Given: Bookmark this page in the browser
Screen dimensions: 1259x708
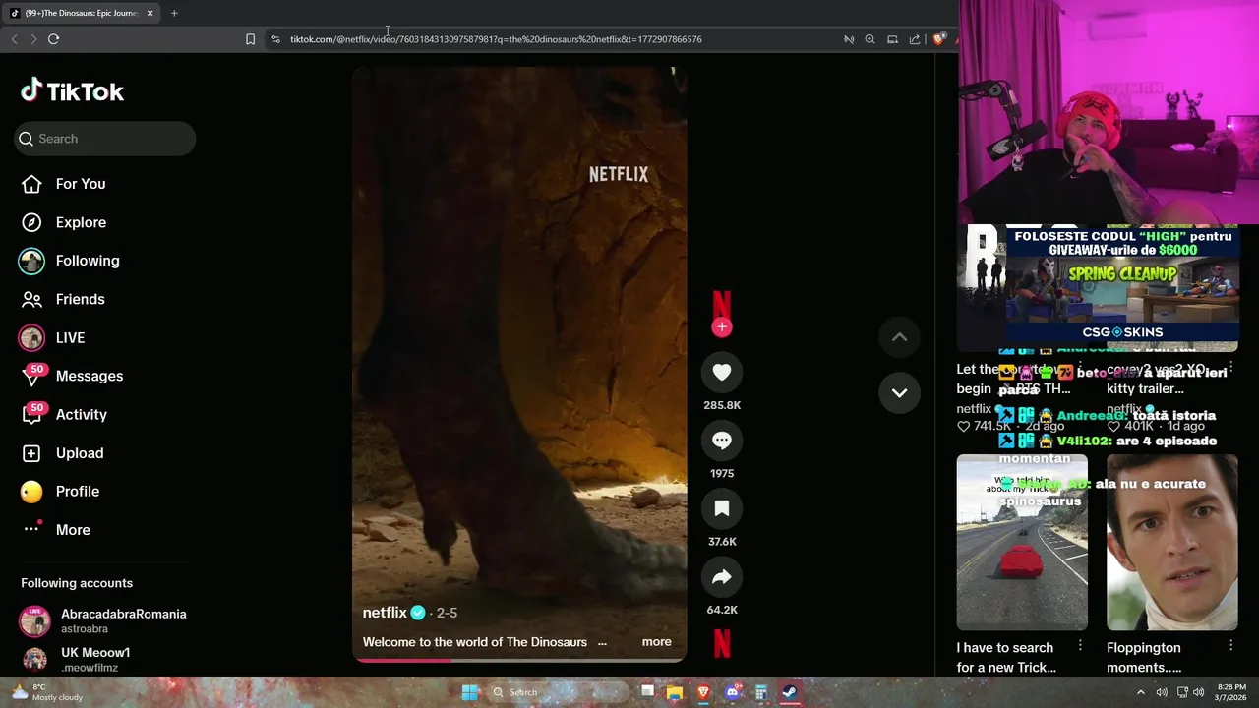Looking at the screenshot, I should (250, 39).
